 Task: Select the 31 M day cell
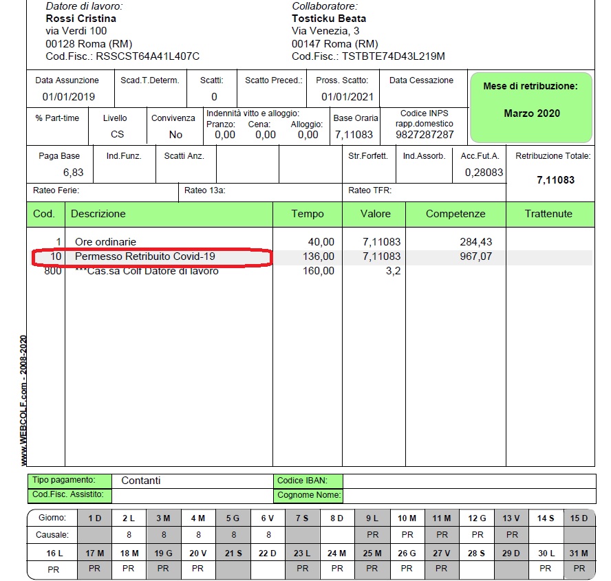(x=579, y=553)
